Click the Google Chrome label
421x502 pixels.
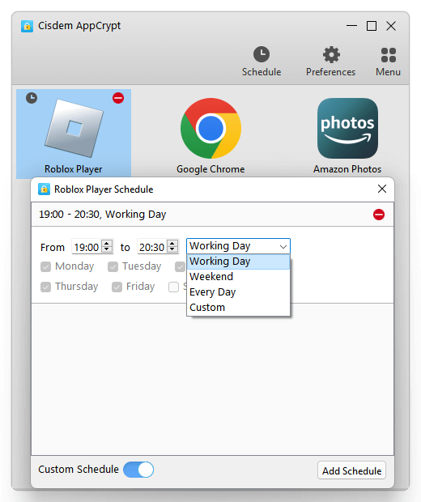click(x=210, y=169)
